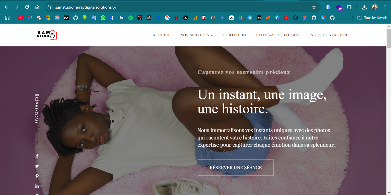Open the Skype bookmark

click(323, 18)
